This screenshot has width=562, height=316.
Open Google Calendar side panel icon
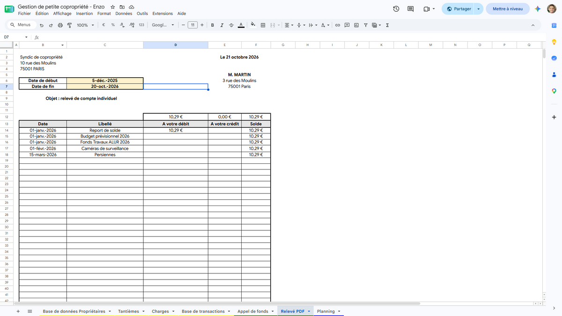coord(554,25)
